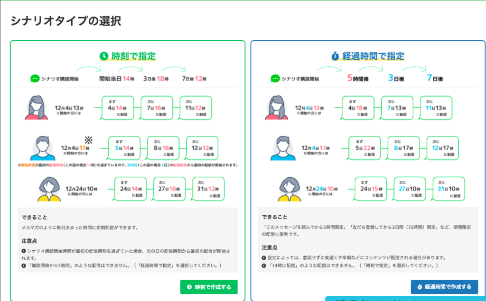The image size is (486, 301).
Task: Click the 31日12時に配信 delivery box
Action: [208, 189]
